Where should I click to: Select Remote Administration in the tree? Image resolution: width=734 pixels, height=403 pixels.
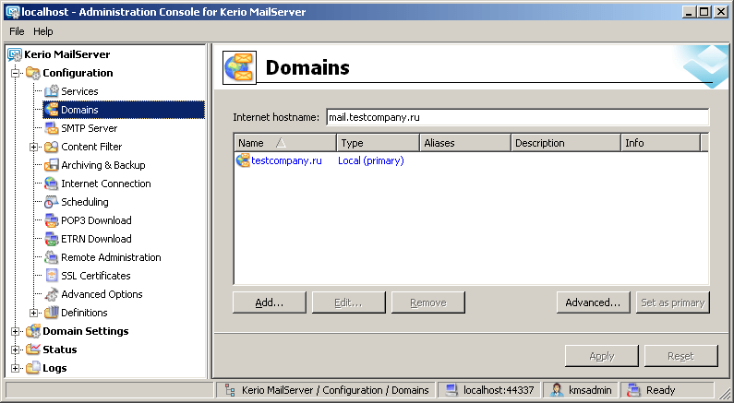click(111, 257)
